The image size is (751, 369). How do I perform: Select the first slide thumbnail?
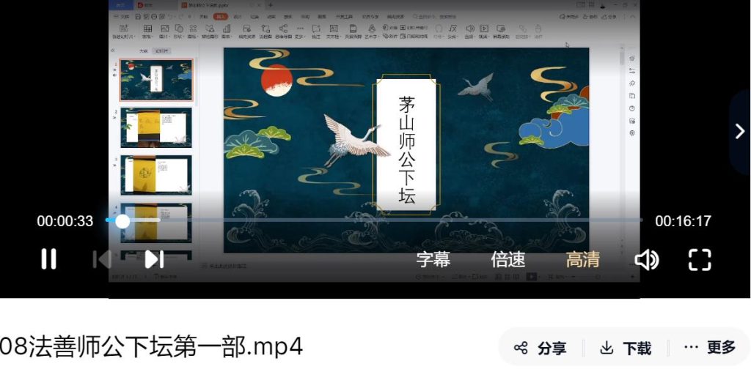[156, 81]
